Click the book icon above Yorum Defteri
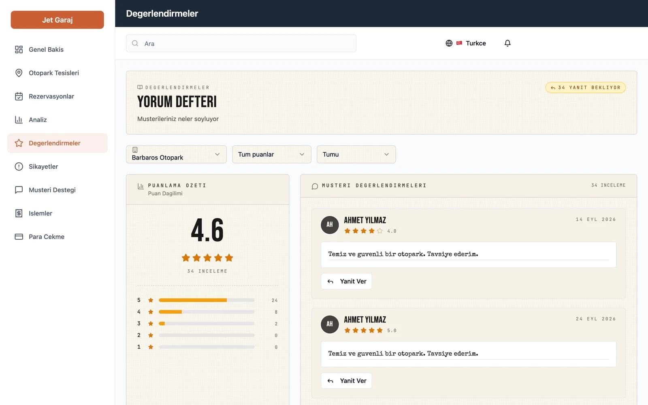The height and width of the screenshot is (405, 648). [140, 87]
